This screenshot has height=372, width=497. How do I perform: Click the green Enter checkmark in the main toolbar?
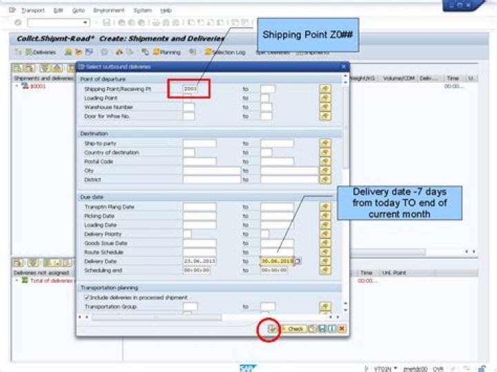click(18, 23)
